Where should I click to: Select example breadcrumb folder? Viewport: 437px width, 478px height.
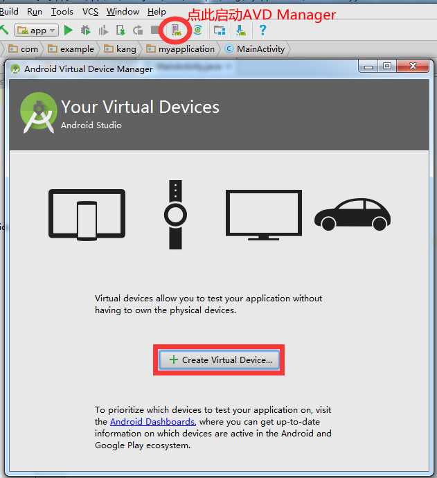pyautogui.click(x=71, y=48)
